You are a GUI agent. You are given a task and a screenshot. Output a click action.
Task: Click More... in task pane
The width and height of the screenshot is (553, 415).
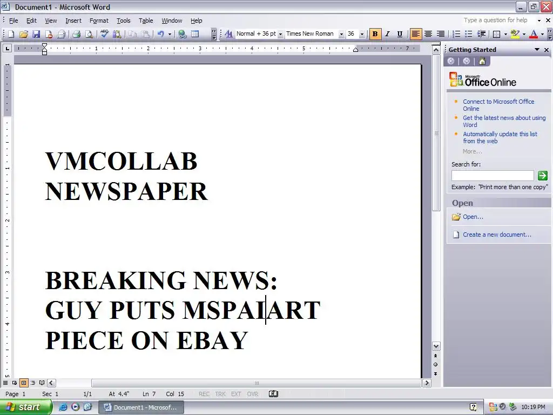(472, 151)
